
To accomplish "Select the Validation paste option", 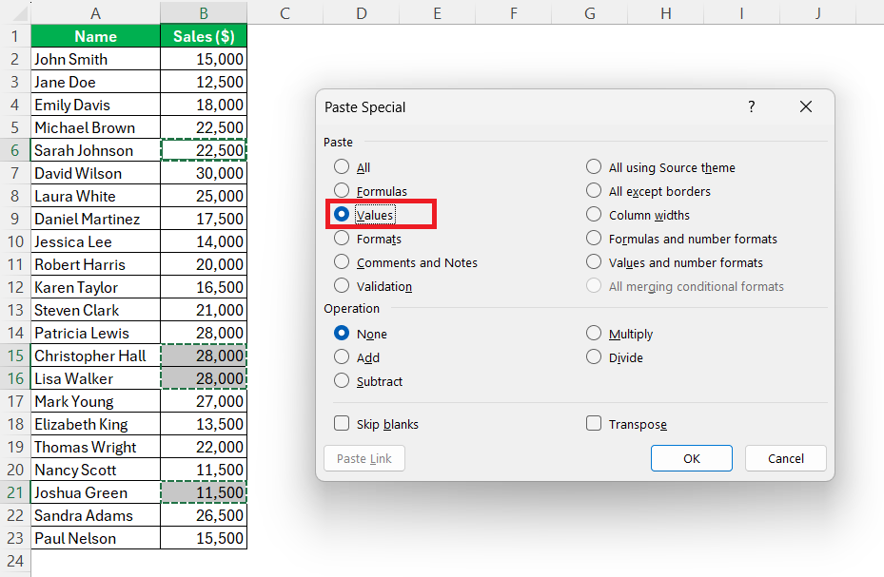I will pos(373,286).
